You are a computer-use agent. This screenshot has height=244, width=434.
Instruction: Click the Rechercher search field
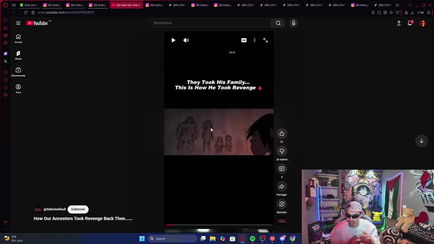(x=210, y=23)
